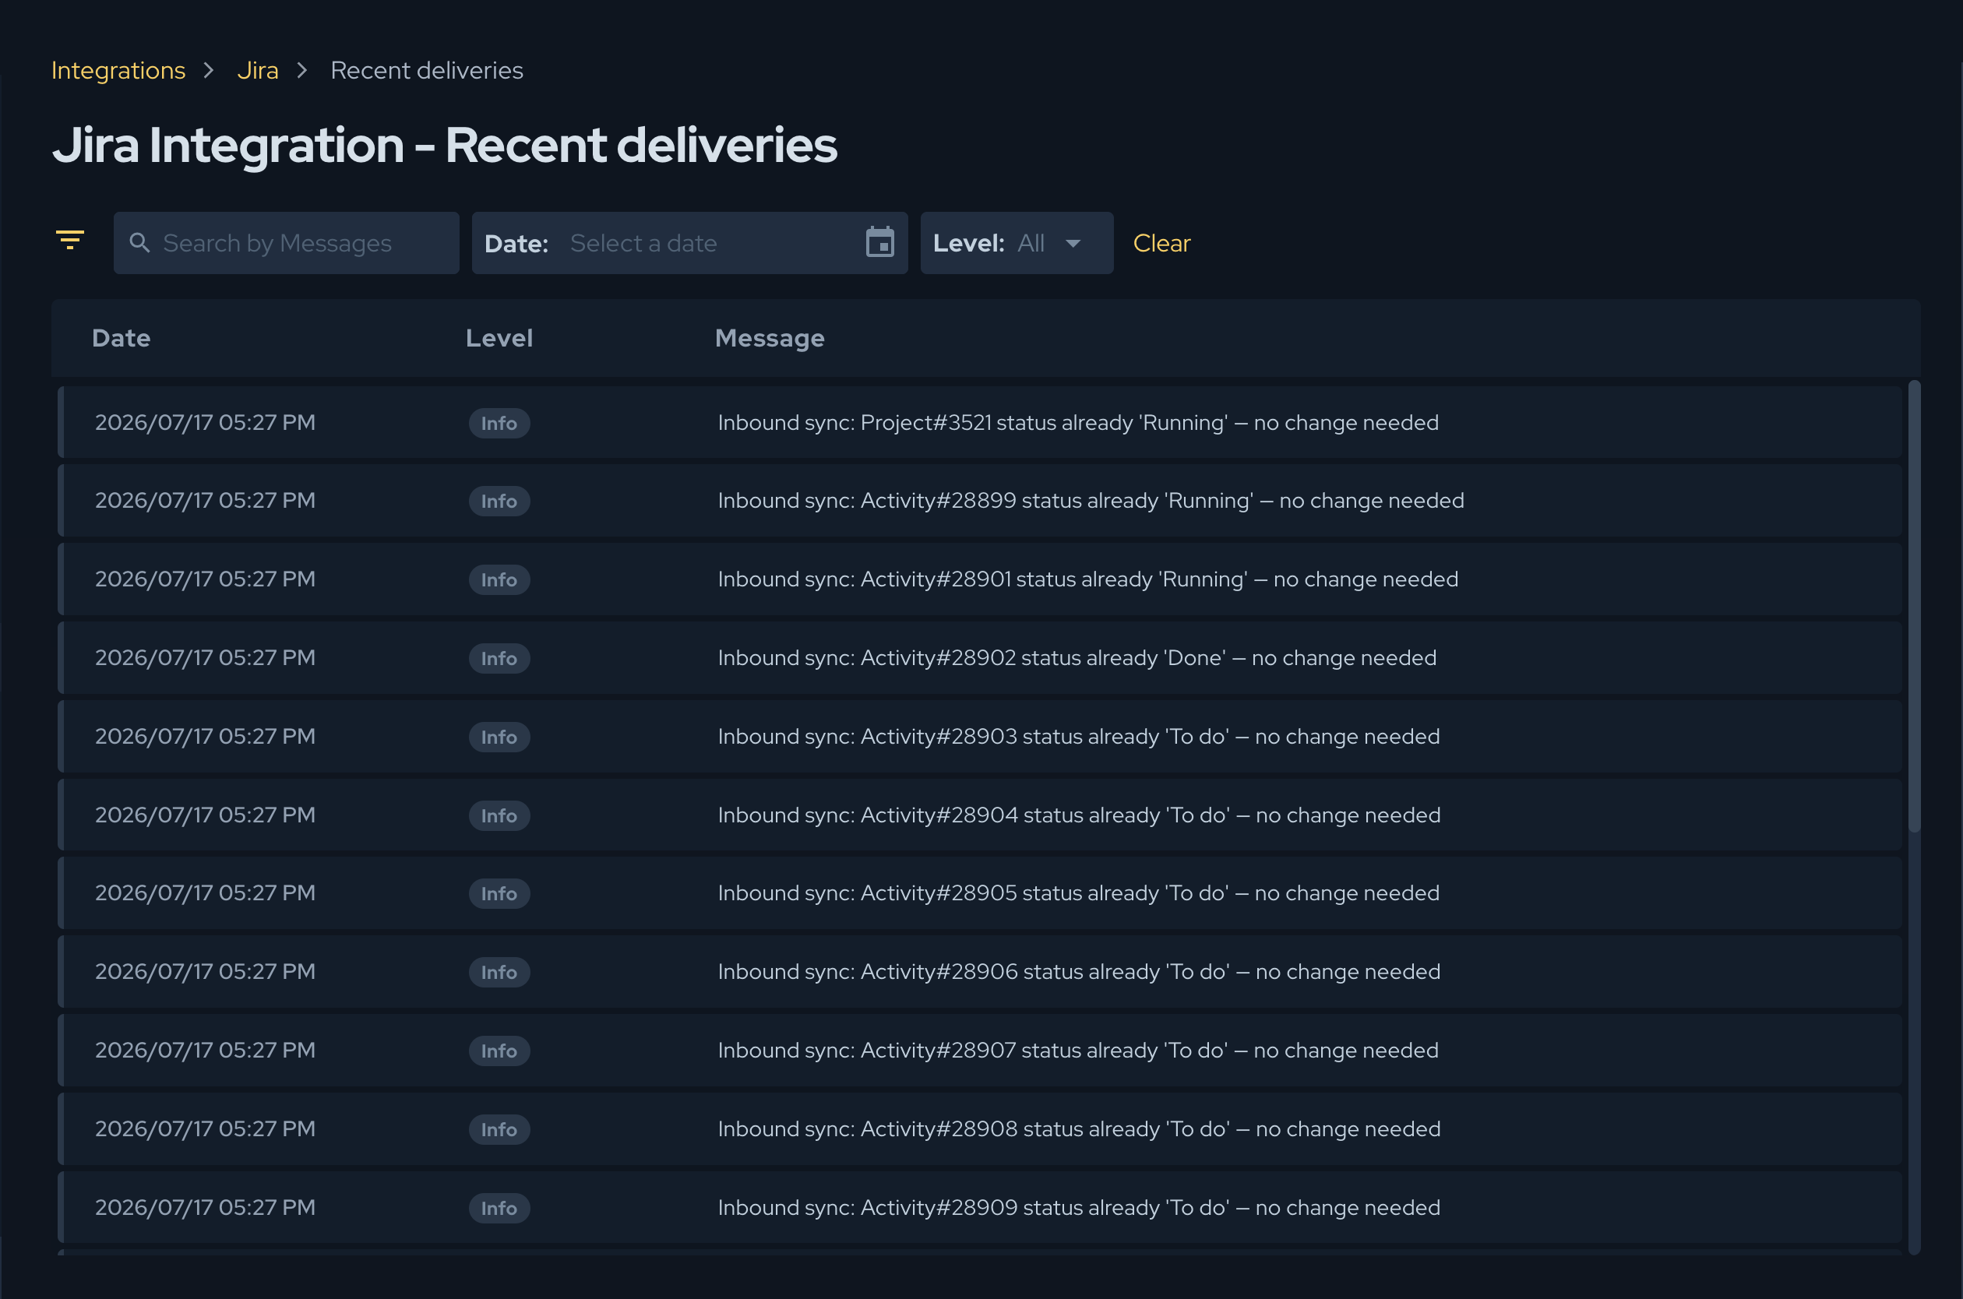Click the Info badge for Project#3521
Viewport: 1963px width, 1299px height.
point(499,424)
